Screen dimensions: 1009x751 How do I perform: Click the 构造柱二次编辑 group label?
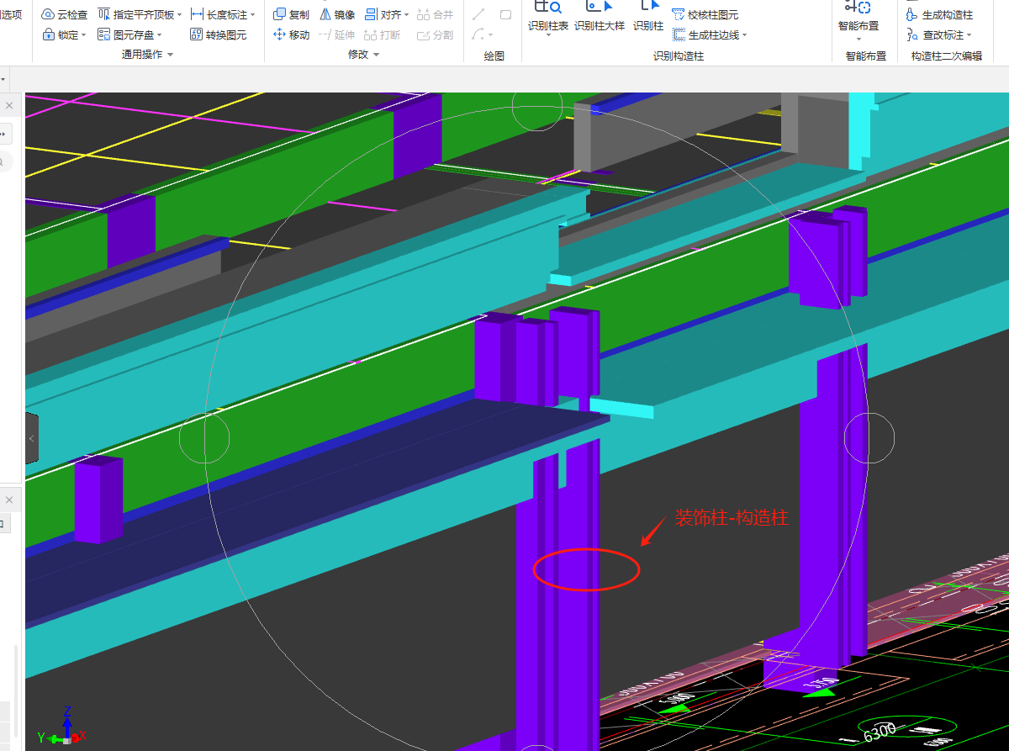[946, 56]
